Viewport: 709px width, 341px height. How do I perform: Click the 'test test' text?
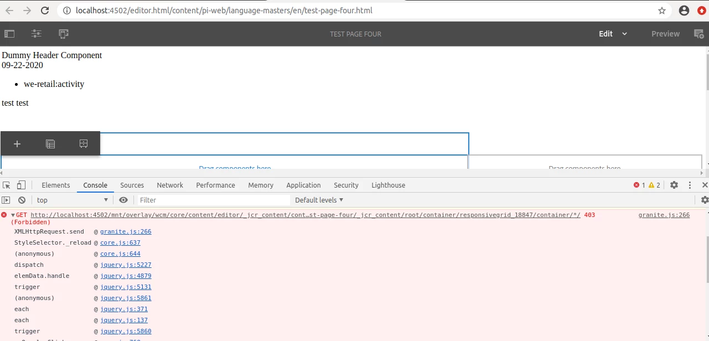pos(15,103)
